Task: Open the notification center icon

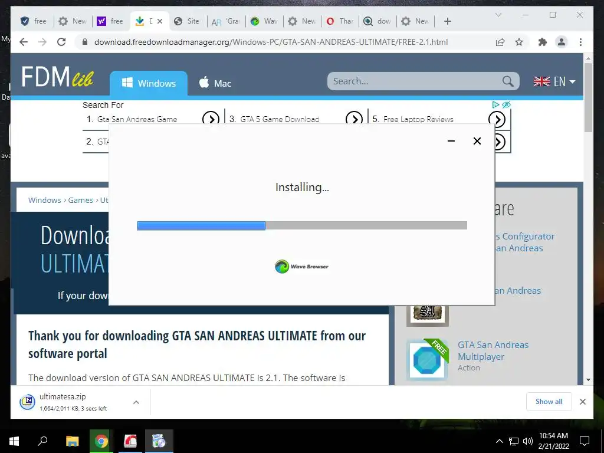Action: (x=585, y=441)
